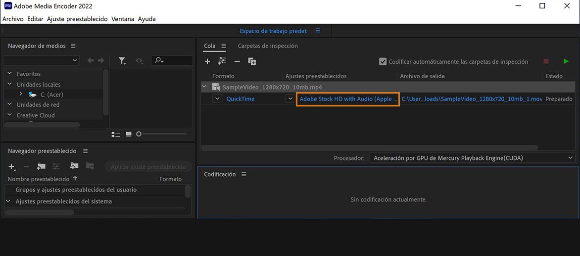Open the Editar menu

click(x=35, y=19)
